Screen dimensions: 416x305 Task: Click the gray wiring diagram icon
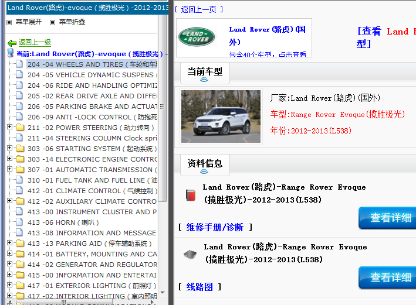click(190, 255)
